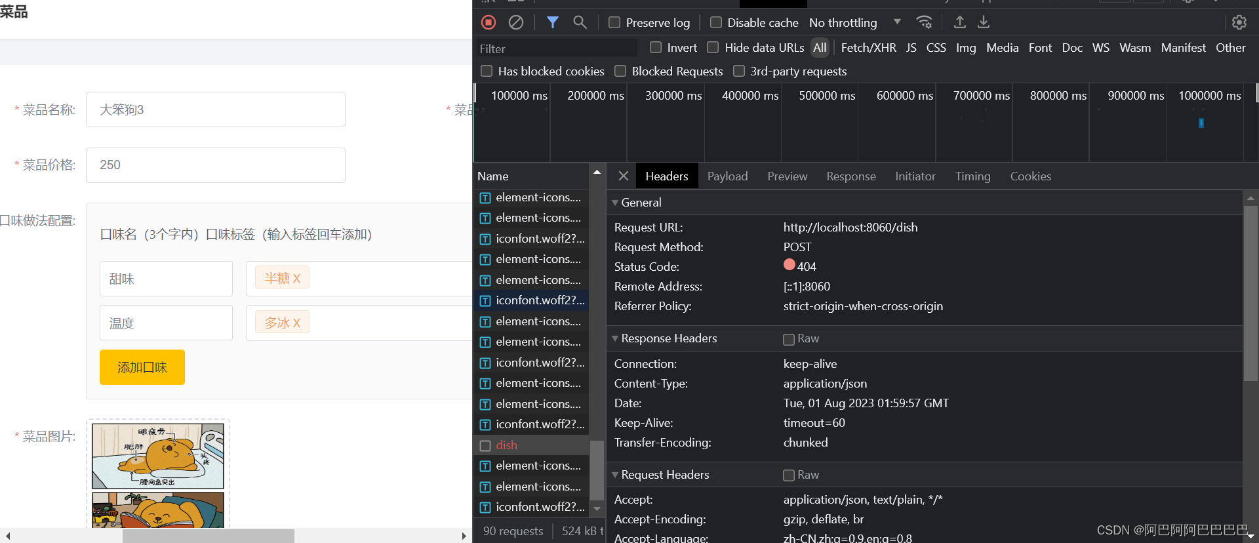Filter by Font requests
The width and height of the screenshot is (1259, 543).
coord(1040,47)
